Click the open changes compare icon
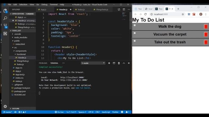This screenshot has height=117, width=209. click(119, 9)
